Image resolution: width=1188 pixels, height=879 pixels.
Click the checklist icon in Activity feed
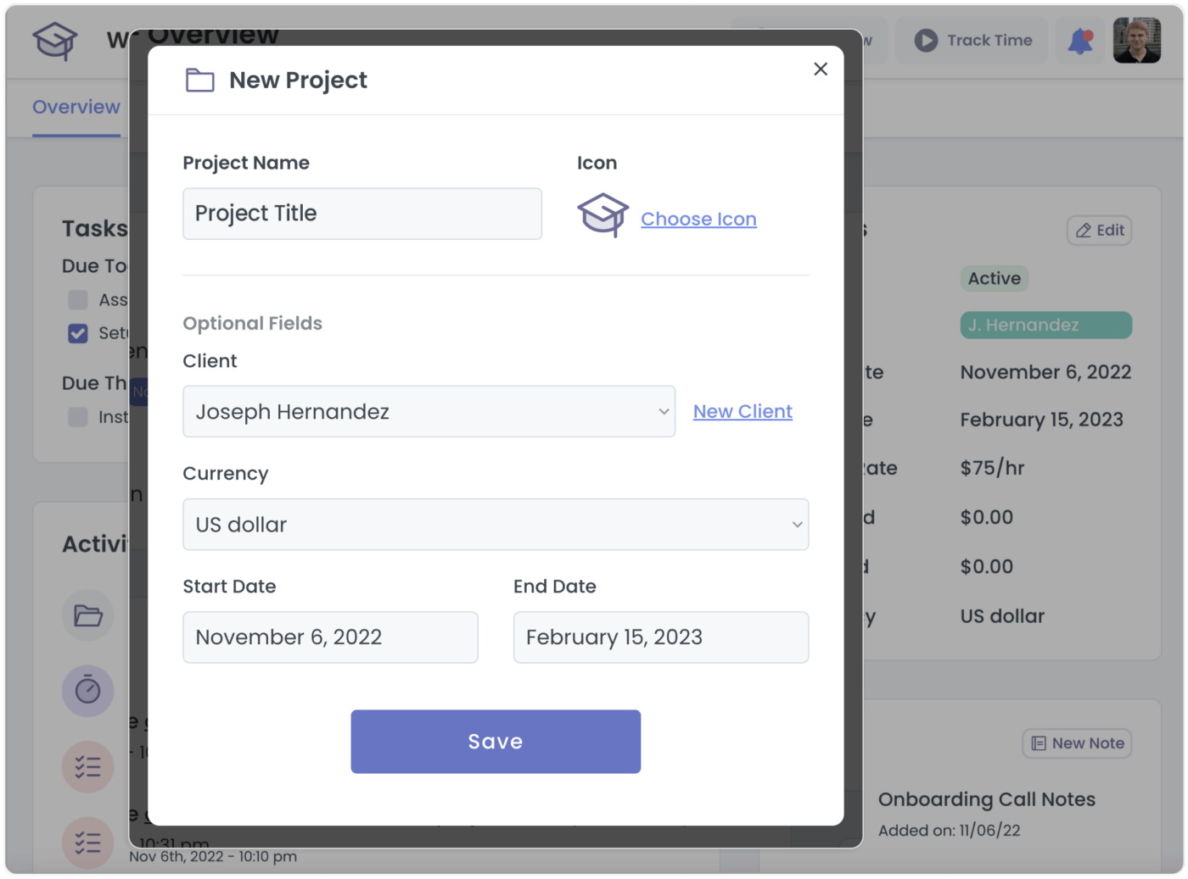(x=87, y=765)
